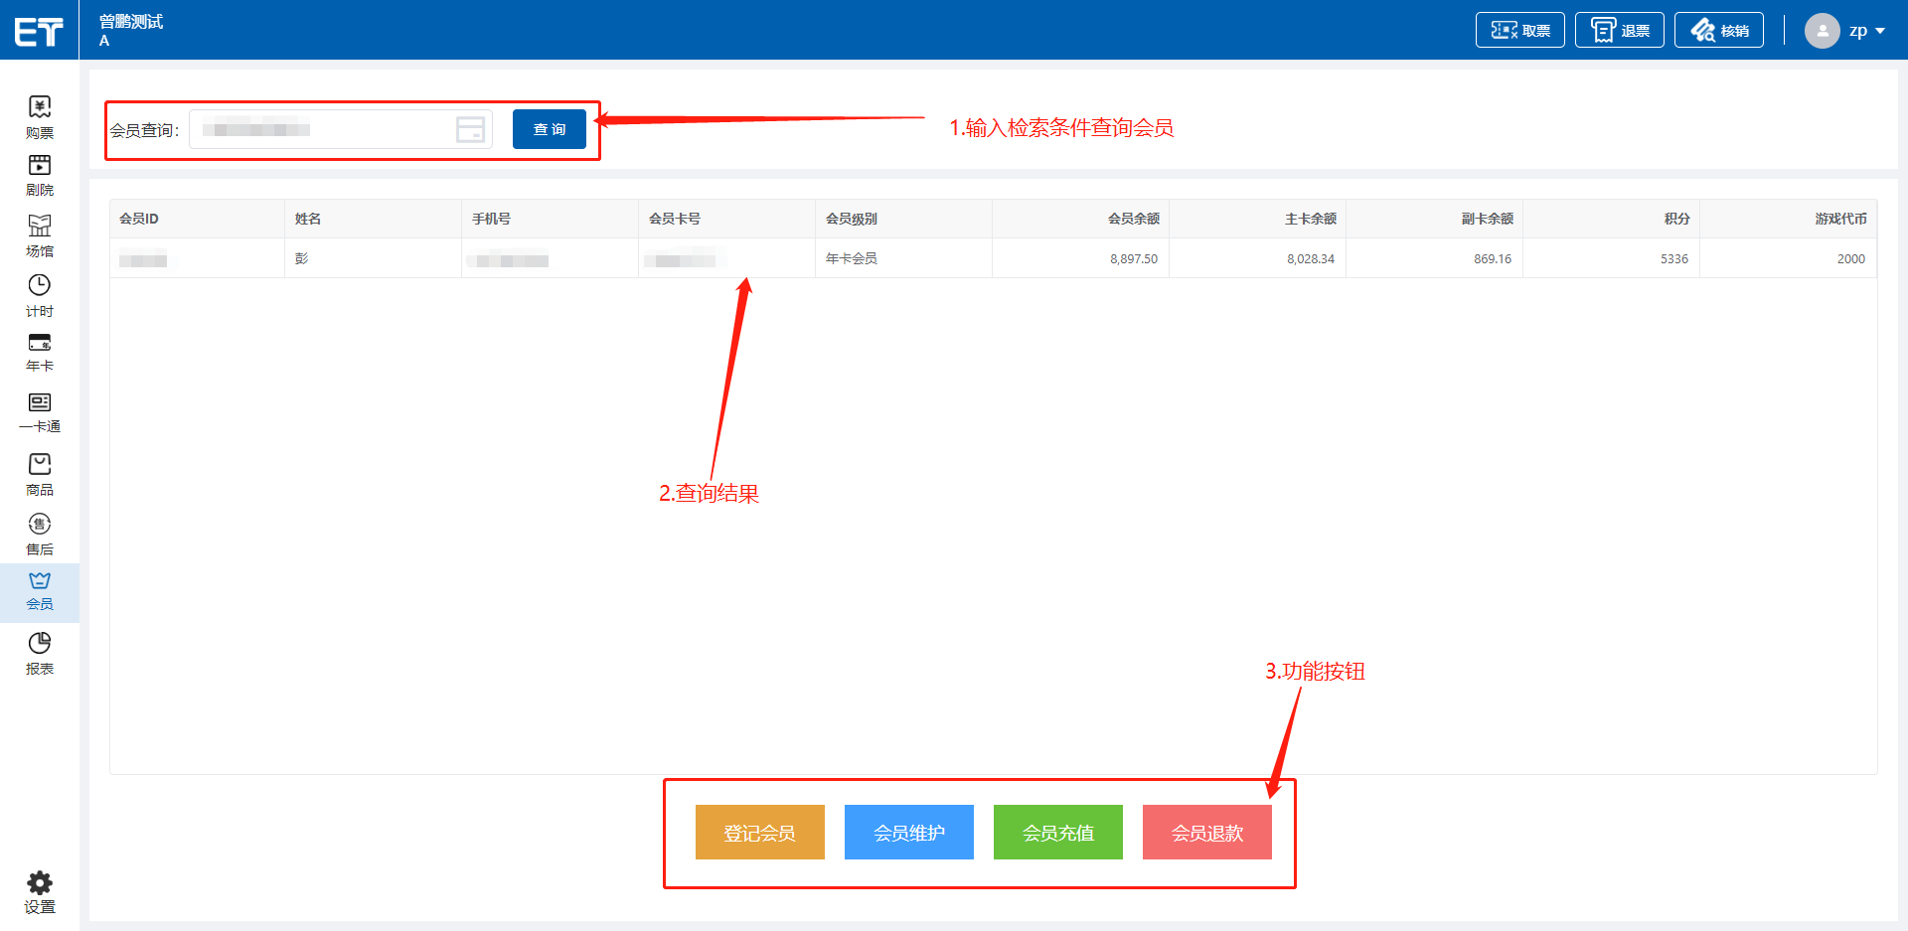Viewport: 1908px width, 931px height.
Task: Click the 退票 refund ticket button
Action: pyautogui.click(x=1619, y=31)
